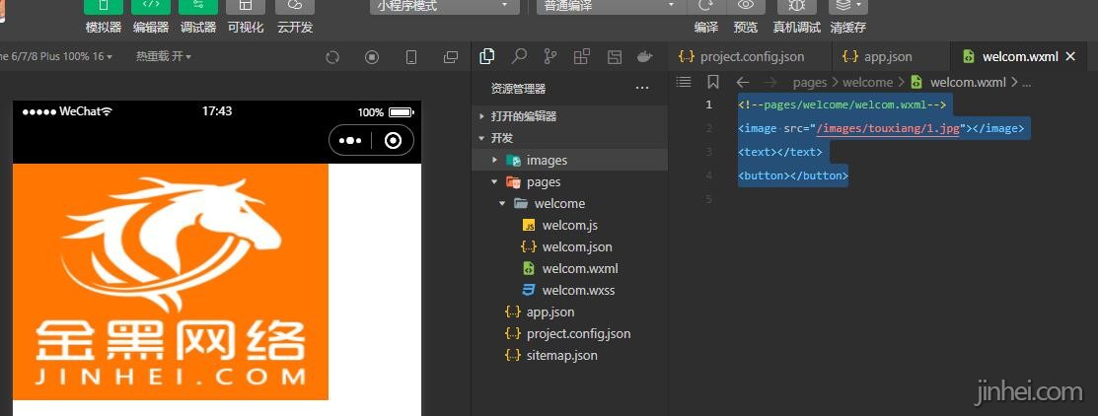This screenshot has height=416, width=1098.
Task: Open project.config.json in file tree
Action: pos(570,333)
